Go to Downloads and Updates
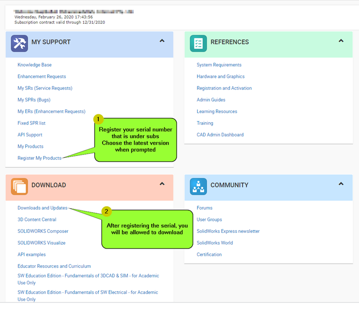 point(42,208)
